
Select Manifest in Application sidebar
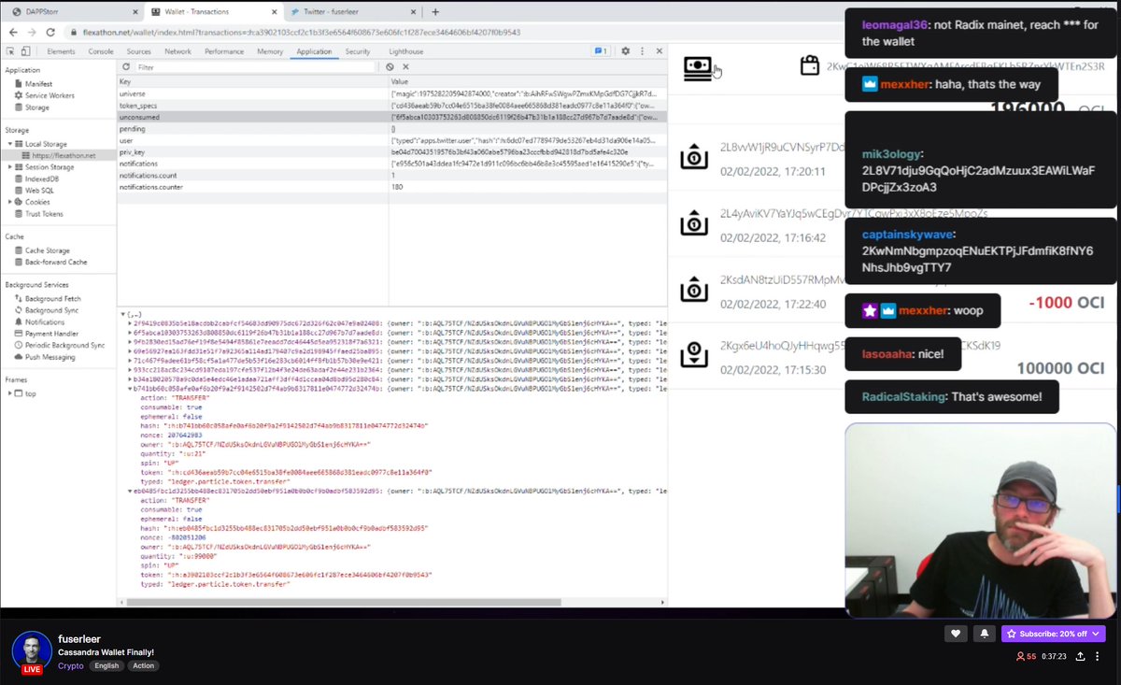(x=32, y=84)
